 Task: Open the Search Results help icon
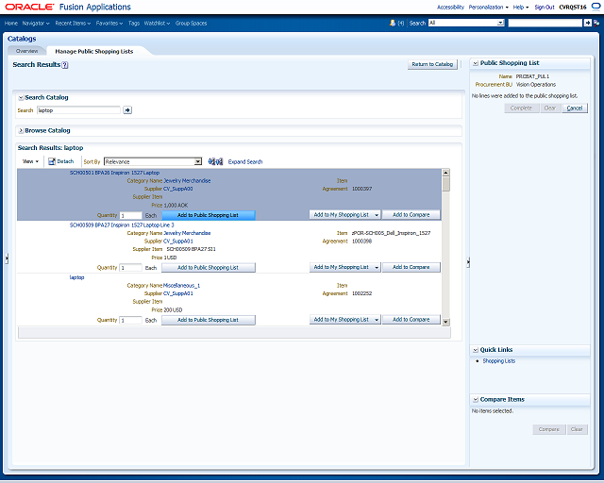click(65, 65)
